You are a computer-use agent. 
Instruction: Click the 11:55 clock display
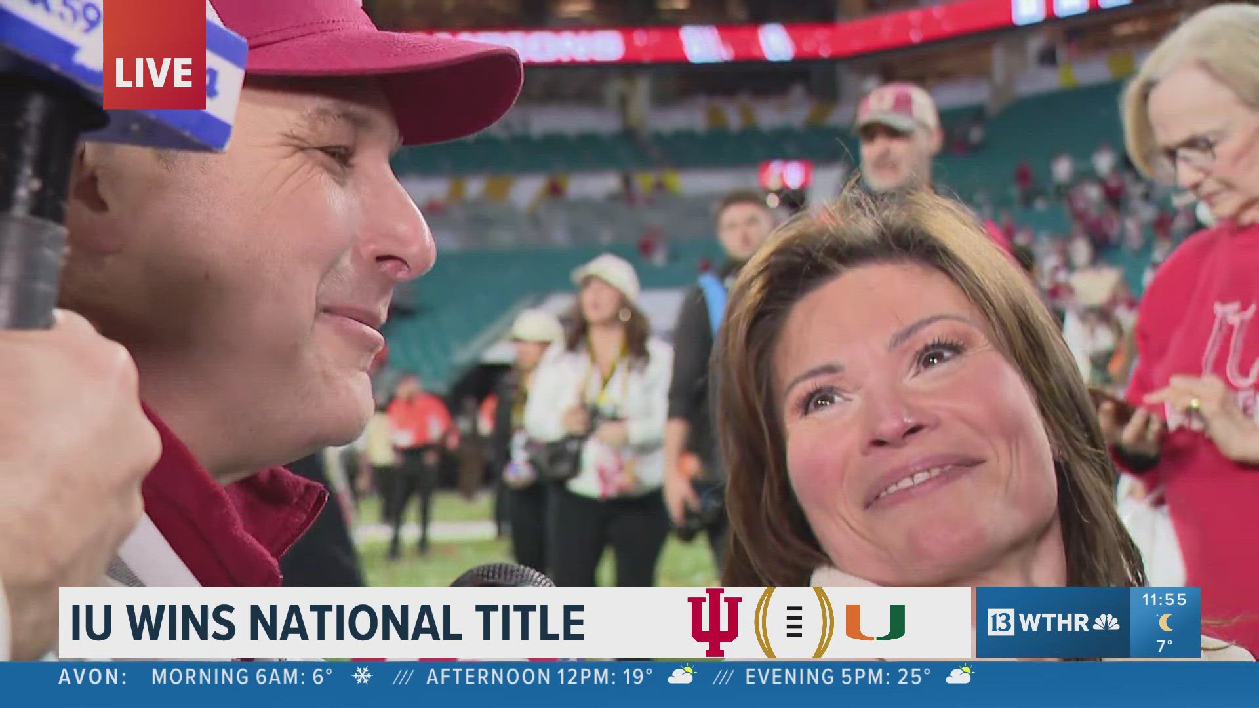[x=1165, y=599]
